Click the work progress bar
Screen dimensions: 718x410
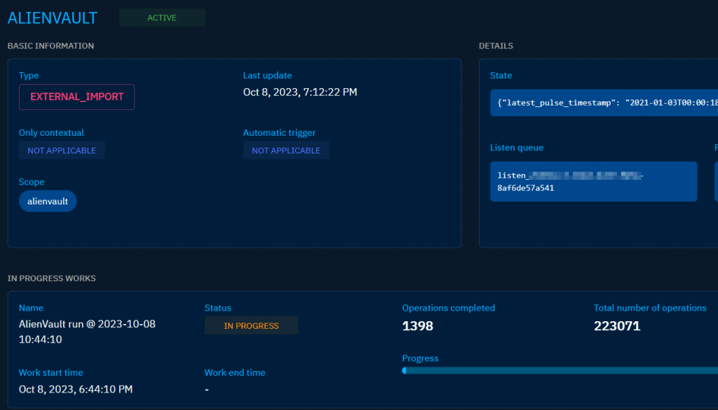point(560,371)
